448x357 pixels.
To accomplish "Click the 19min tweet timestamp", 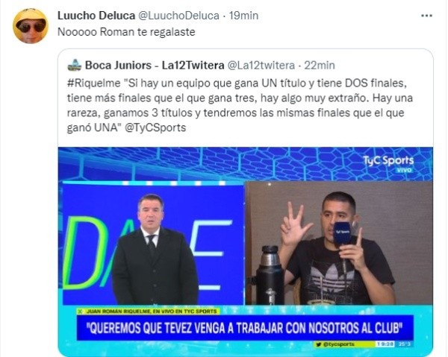I will [243, 16].
